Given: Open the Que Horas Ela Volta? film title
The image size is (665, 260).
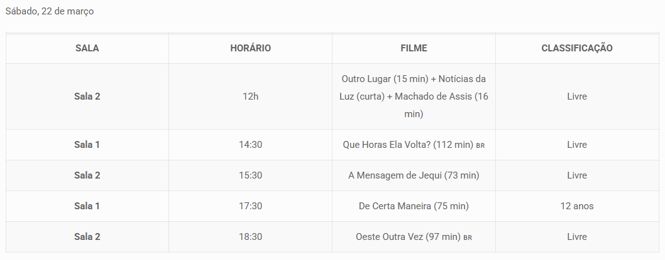Looking at the screenshot, I should (408, 145).
